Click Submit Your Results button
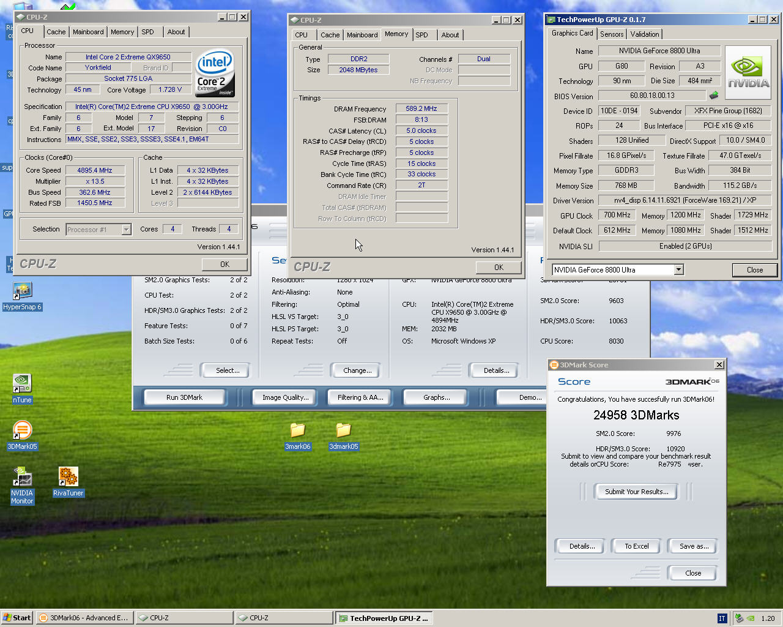This screenshot has height=627, width=783. tap(636, 492)
